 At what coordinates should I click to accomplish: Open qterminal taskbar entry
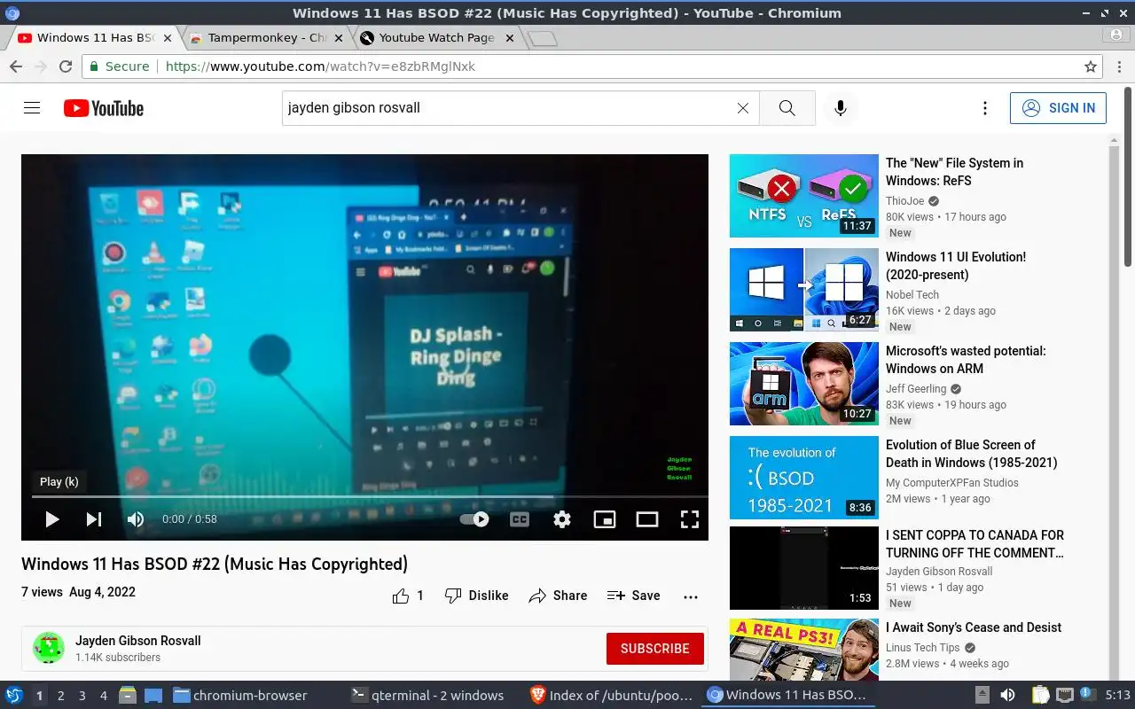[x=427, y=696]
